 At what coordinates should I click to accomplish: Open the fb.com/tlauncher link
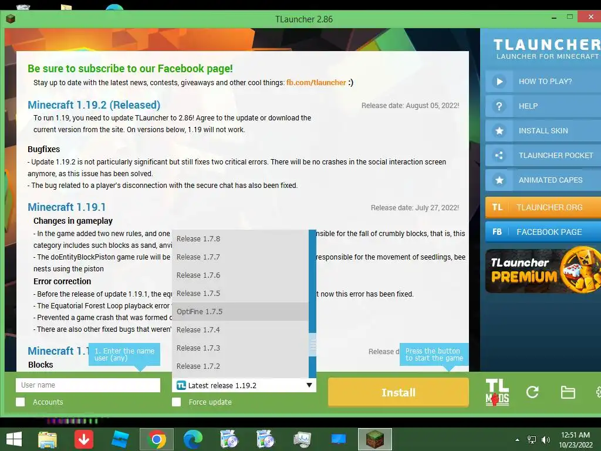(x=316, y=82)
